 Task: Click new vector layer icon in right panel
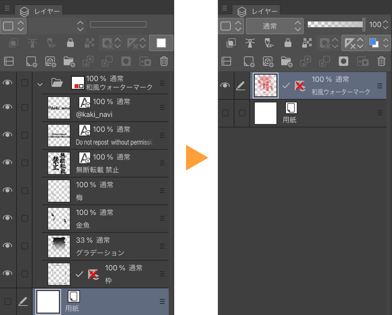268,61
